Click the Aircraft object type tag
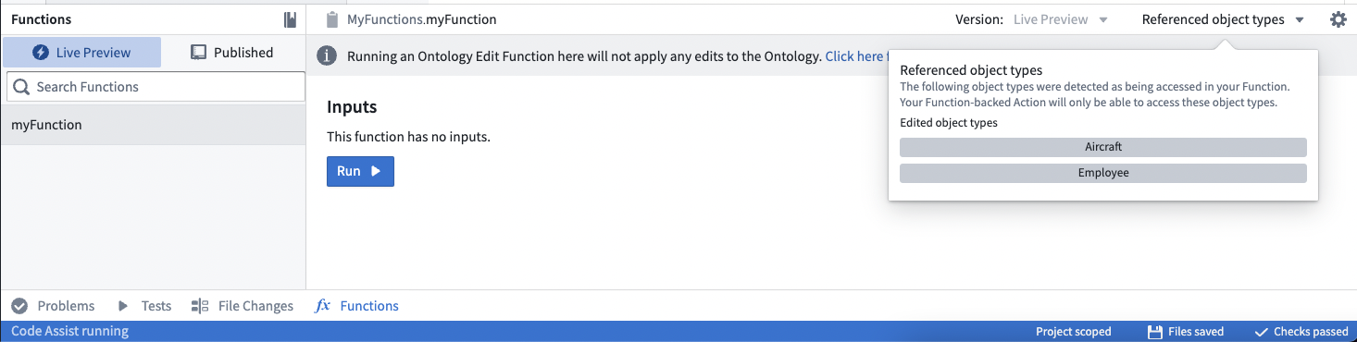Image resolution: width=1357 pixels, height=342 pixels. (x=1103, y=147)
